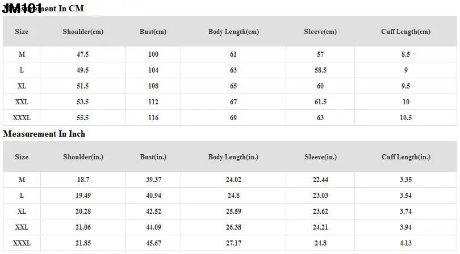The image size is (460, 254).
Task: Click the Shoulder(in.) column header
Action: (83, 157)
